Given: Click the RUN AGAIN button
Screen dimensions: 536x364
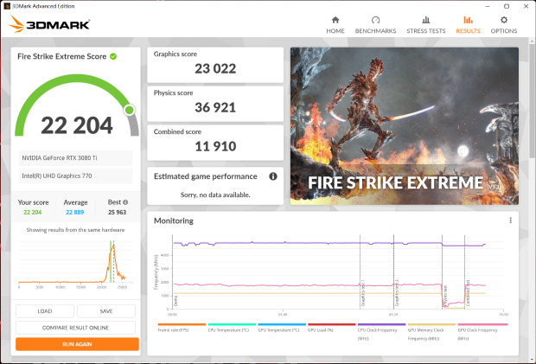Looking at the screenshot, I should click(77, 344).
